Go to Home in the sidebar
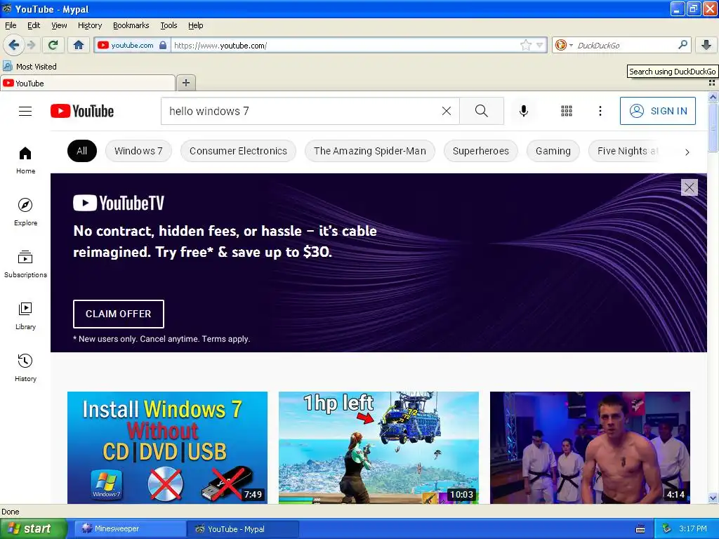Image resolution: width=719 pixels, height=539 pixels. (x=26, y=160)
